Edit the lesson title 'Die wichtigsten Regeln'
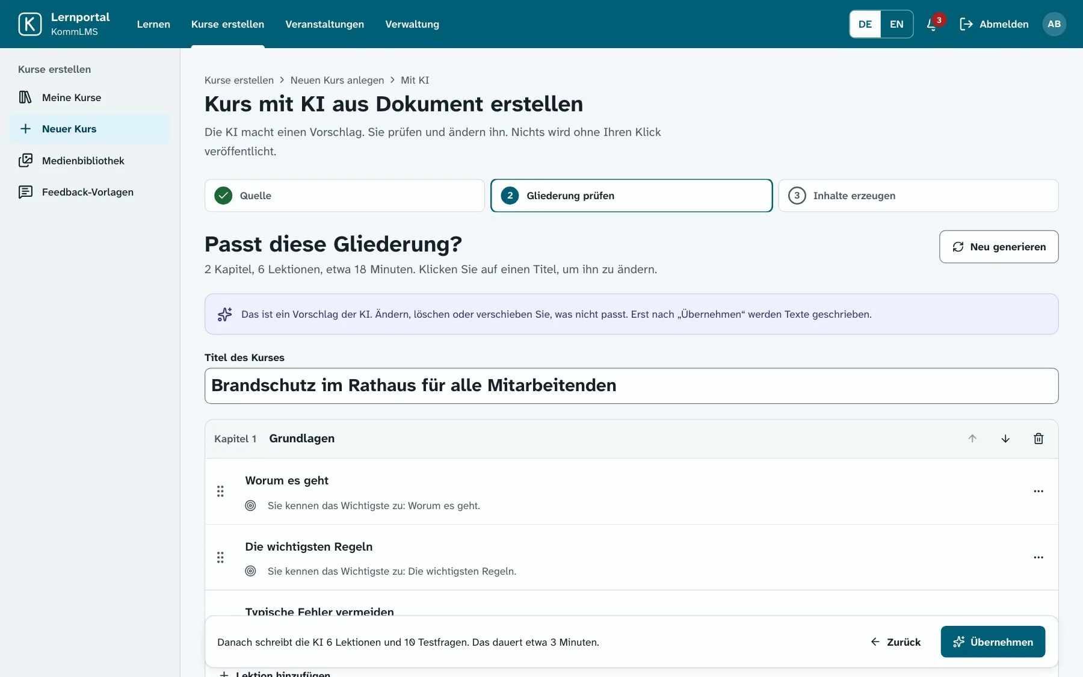Image resolution: width=1083 pixels, height=677 pixels. pyautogui.click(x=309, y=546)
